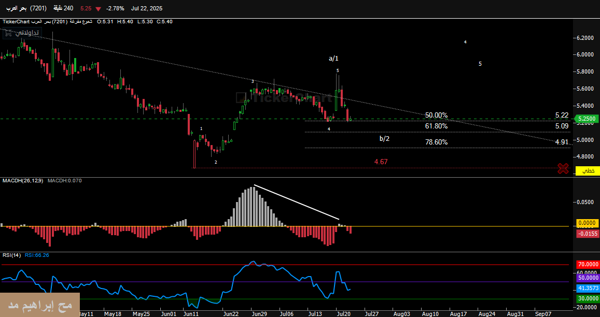Select the 61.80% Fibonacci level label
This screenshot has width=600, height=317.
click(x=436, y=126)
